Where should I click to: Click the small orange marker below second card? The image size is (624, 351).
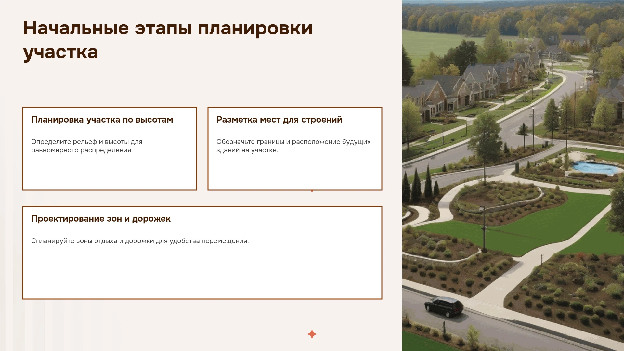click(x=312, y=192)
